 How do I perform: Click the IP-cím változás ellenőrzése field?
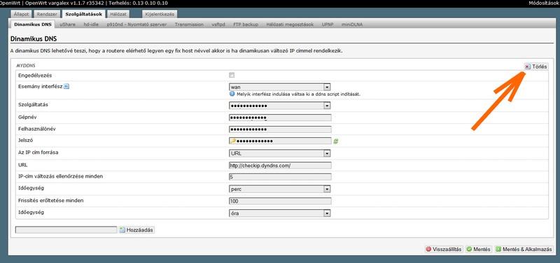(x=280, y=177)
